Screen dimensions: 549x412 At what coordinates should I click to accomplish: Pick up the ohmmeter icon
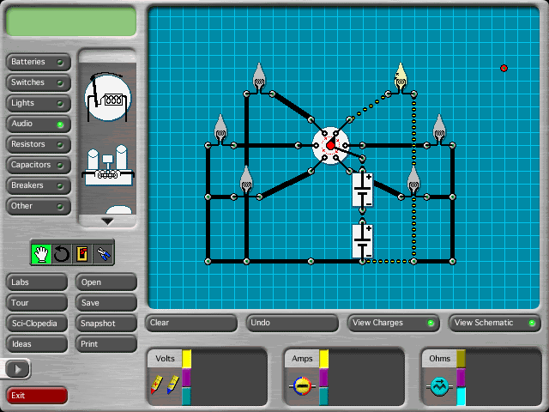pos(438,386)
